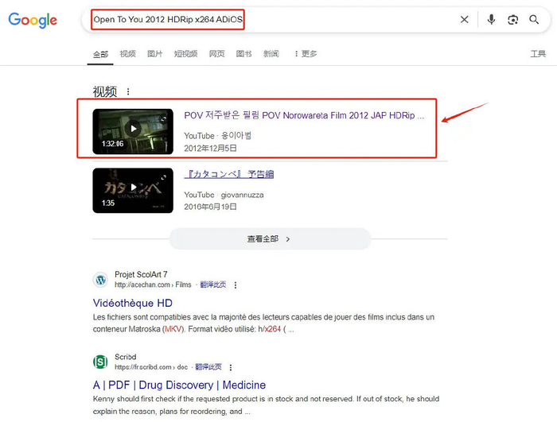
Task: Click the Scribd site favicon
Action: [100, 362]
